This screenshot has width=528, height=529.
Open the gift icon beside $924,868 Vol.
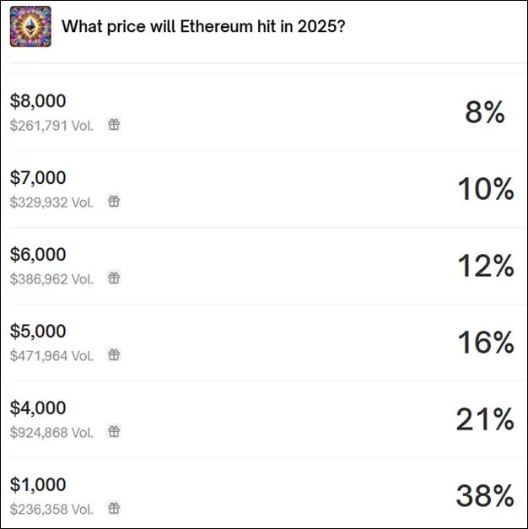pyautogui.click(x=114, y=431)
